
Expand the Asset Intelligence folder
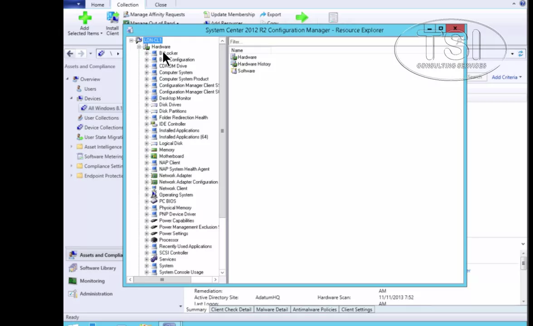tap(72, 147)
